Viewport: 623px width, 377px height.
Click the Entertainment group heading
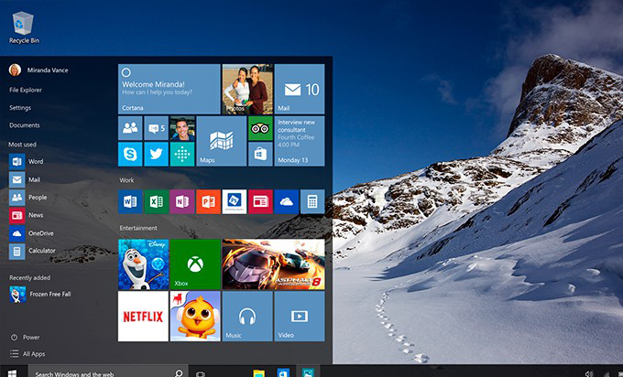[x=138, y=228]
